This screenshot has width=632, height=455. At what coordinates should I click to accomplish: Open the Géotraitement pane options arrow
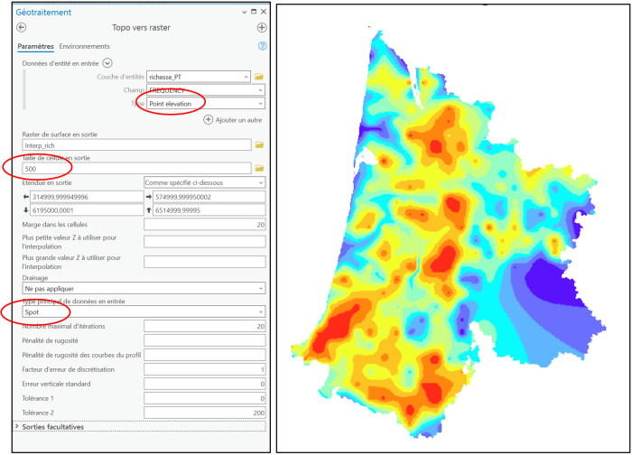(x=243, y=12)
